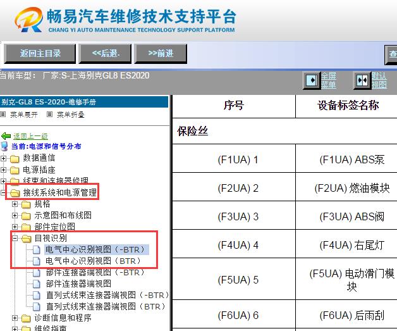This screenshot has height=331, width=397.
Task: Open 诊断信息和程序 tree item
Action: coord(63,318)
